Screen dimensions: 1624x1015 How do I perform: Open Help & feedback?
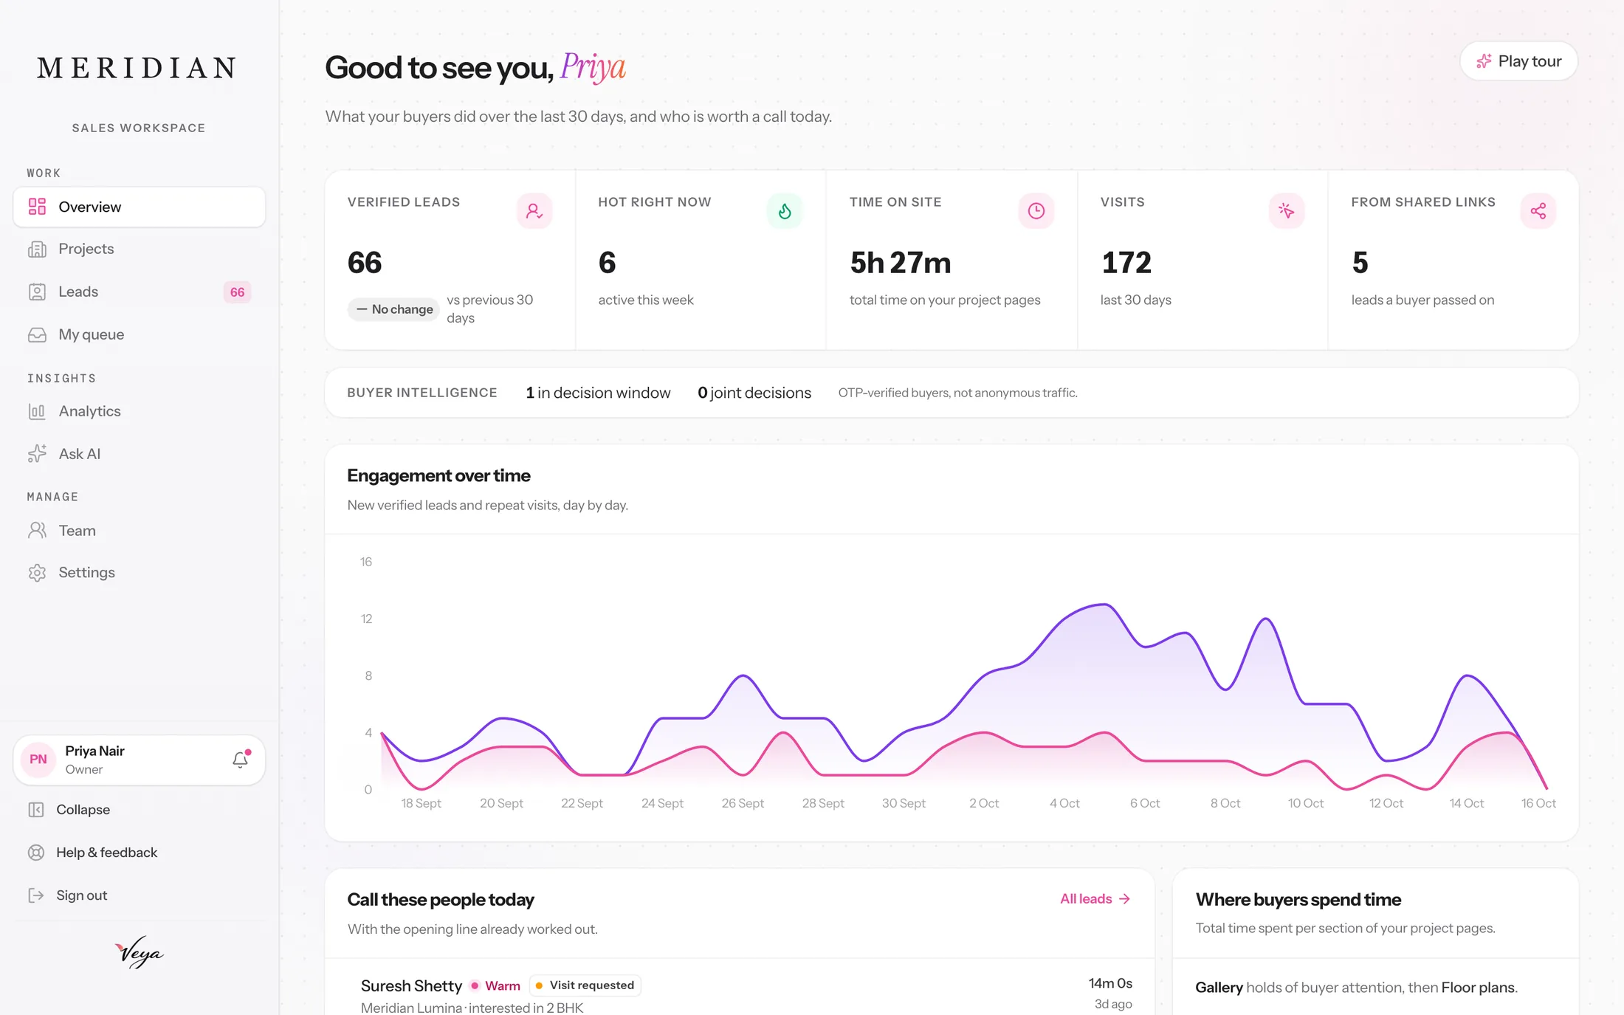point(139,853)
